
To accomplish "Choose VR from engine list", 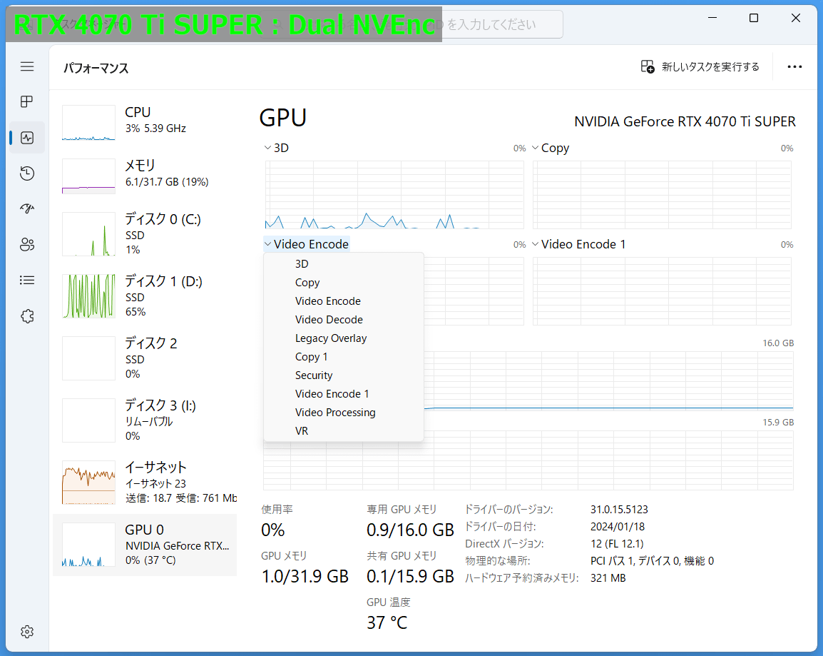I will tap(343, 430).
